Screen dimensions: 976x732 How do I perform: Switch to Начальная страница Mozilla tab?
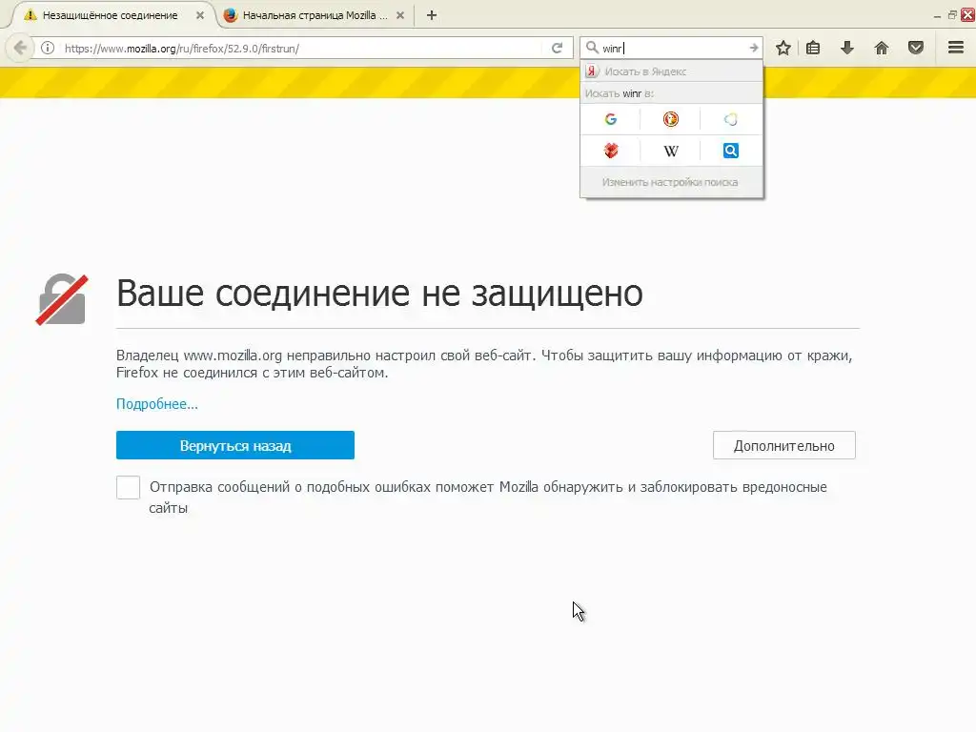click(315, 15)
